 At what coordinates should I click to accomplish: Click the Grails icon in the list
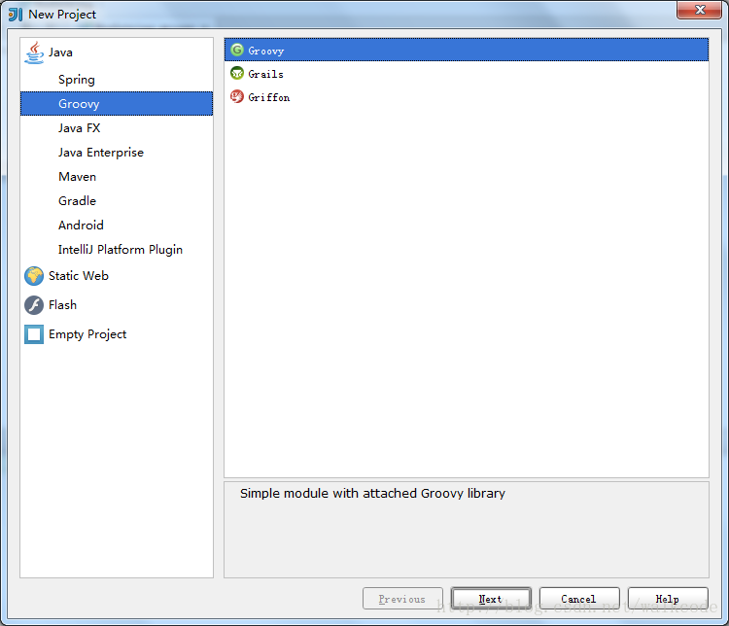(237, 73)
